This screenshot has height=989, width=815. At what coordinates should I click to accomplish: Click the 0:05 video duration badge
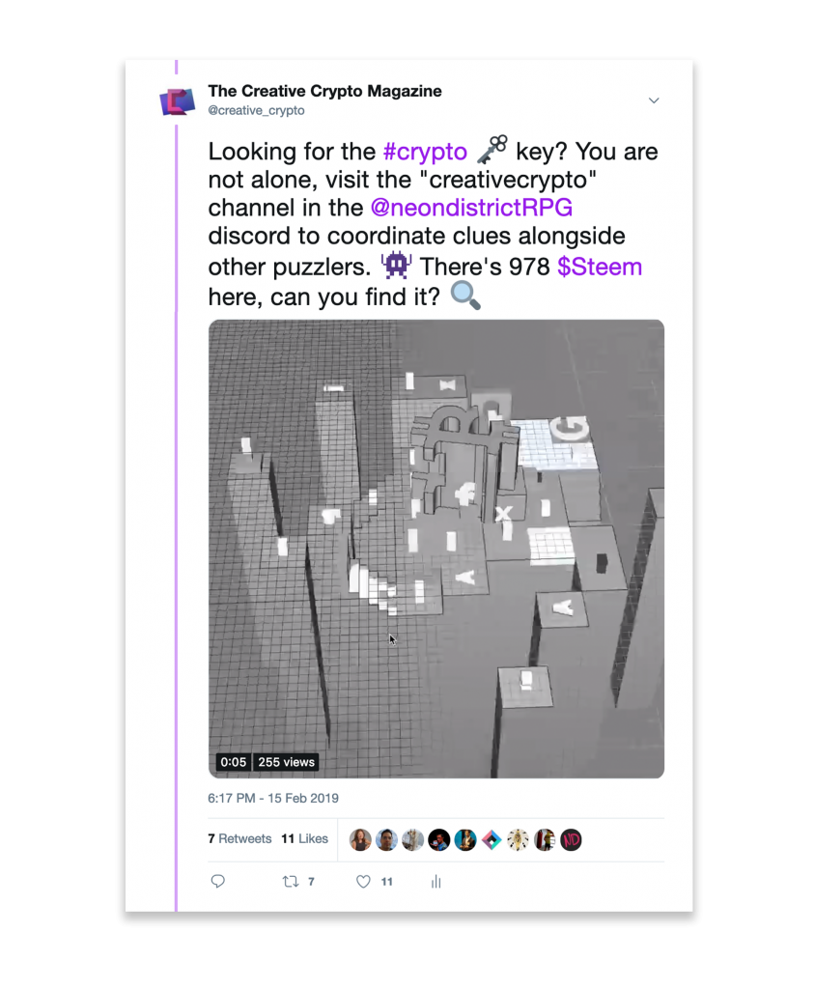coord(233,762)
